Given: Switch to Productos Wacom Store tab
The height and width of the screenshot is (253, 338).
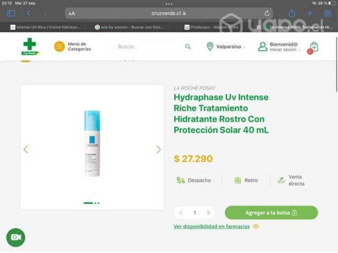Looking at the screenshot, I should click(x=211, y=27).
